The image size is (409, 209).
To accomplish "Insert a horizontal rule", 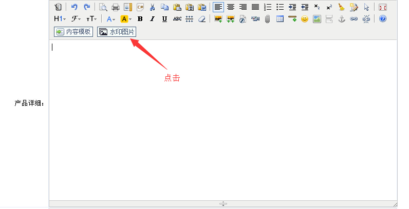I will pos(292,19).
